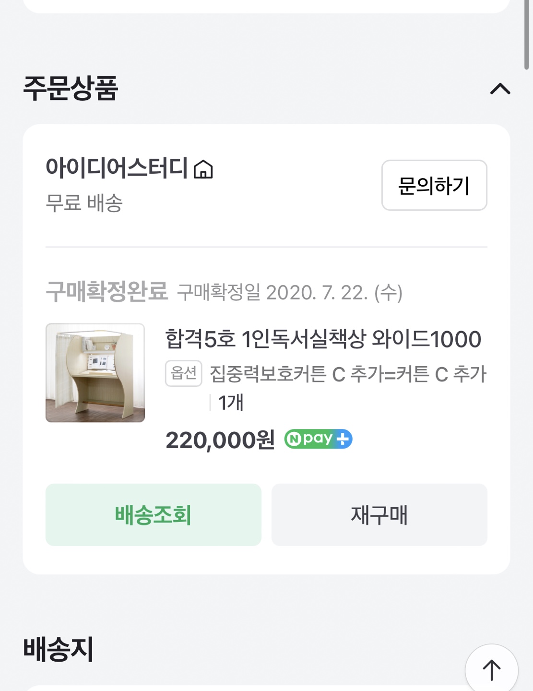Image resolution: width=533 pixels, height=691 pixels.
Task: Tap the scroll-to-top arrow button
Action: point(491,670)
